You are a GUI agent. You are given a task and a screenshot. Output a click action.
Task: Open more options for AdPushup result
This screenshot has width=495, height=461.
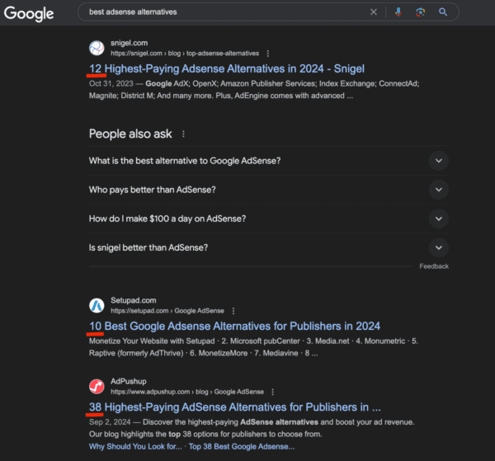[x=273, y=392]
